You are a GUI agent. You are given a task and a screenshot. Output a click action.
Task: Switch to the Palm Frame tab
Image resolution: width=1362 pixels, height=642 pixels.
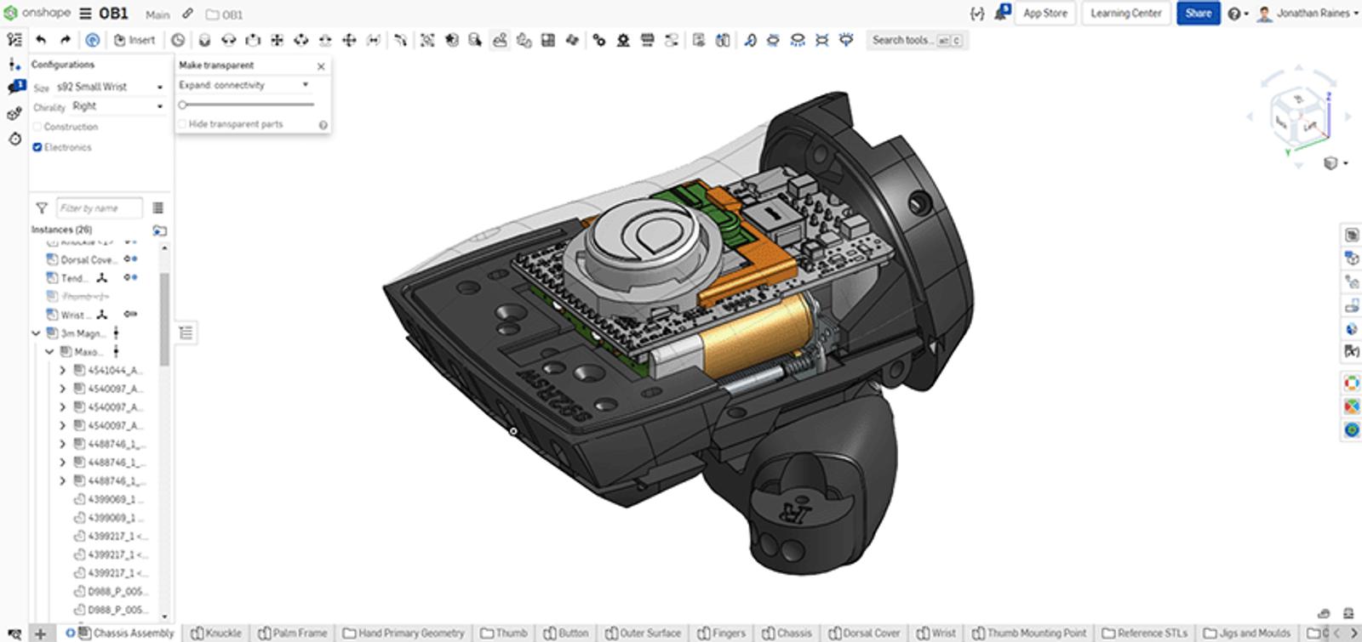point(293,633)
